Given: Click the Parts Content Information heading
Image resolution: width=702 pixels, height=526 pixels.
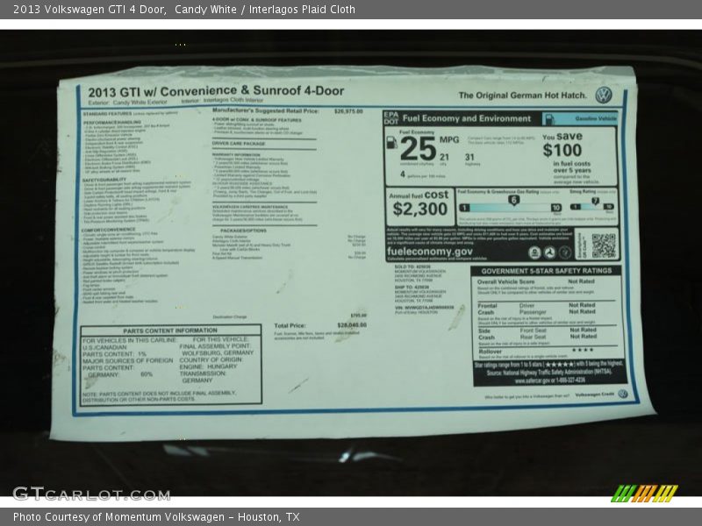Looking at the screenshot, I should click(170, 331).
